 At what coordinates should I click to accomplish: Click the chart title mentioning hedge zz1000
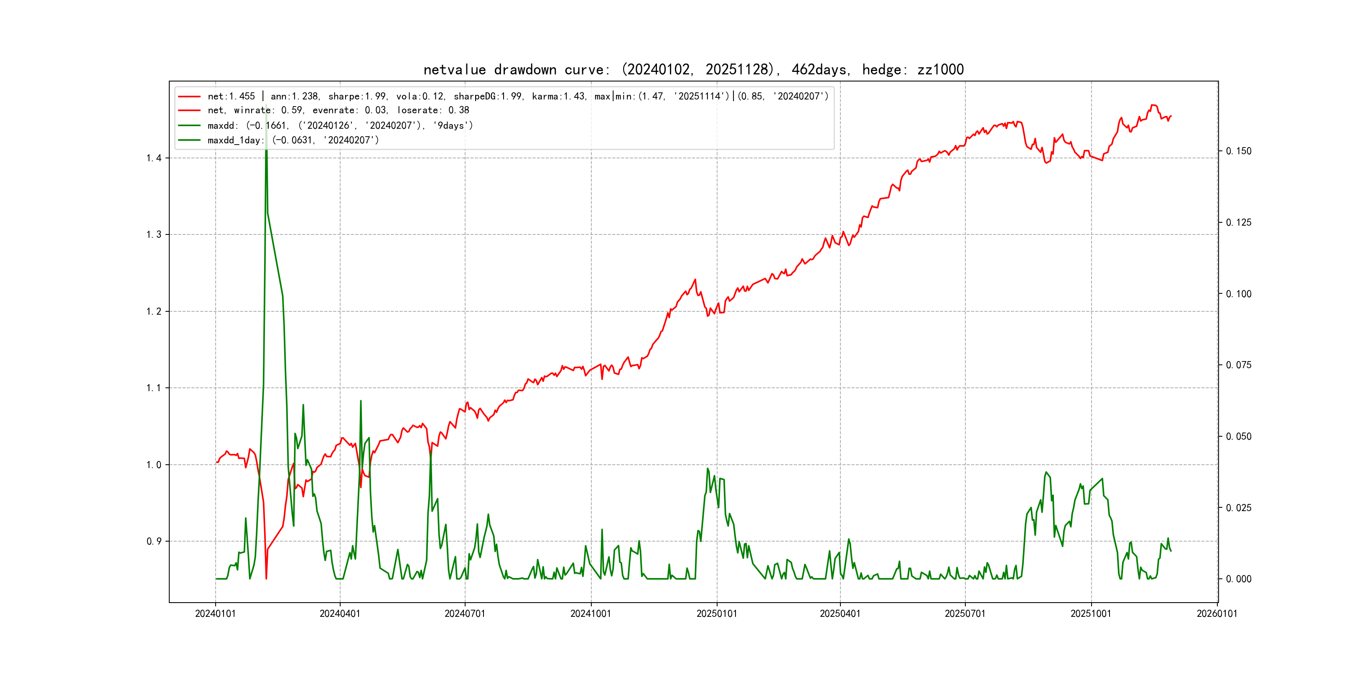click(x=693, y=69)
